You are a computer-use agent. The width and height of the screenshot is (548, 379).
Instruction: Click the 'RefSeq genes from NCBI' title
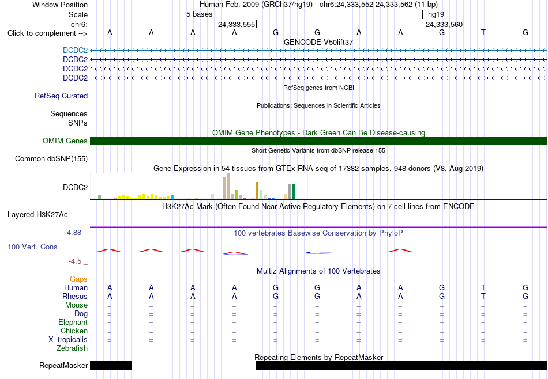point(318,88)
